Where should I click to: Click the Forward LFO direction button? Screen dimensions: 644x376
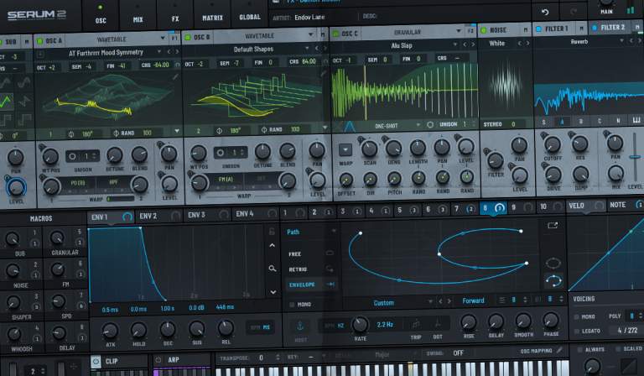[473, 300]
